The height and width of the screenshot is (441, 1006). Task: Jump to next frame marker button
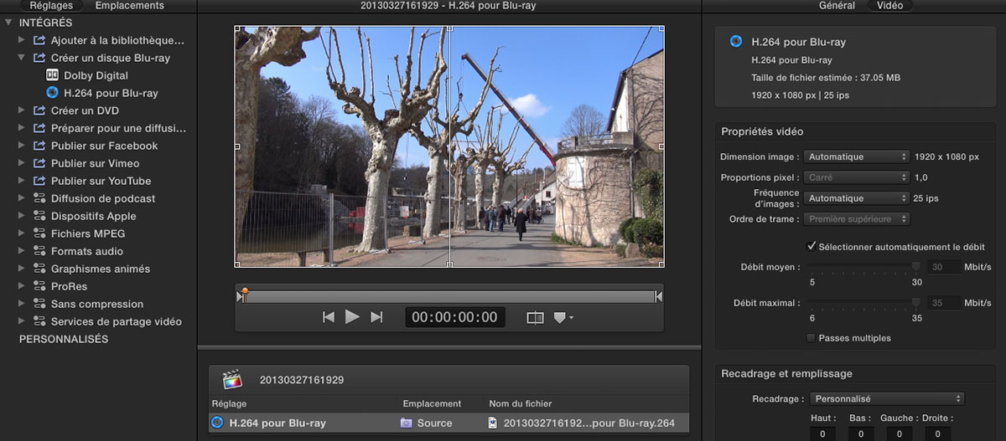[376, 317]
